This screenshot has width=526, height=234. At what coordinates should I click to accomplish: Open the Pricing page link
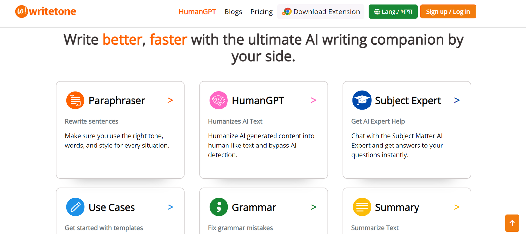[261, 12]
